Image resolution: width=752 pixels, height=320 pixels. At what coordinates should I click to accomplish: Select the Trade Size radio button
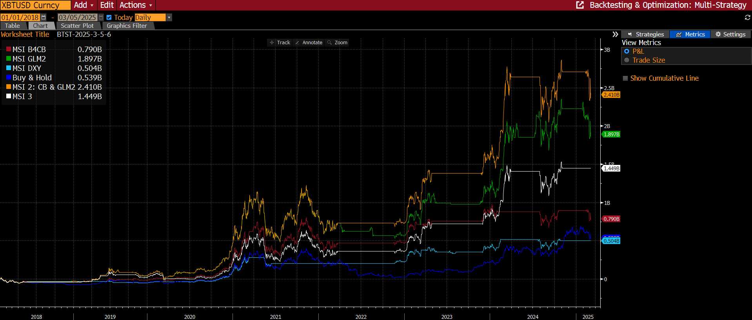click(x=627, y=60)
